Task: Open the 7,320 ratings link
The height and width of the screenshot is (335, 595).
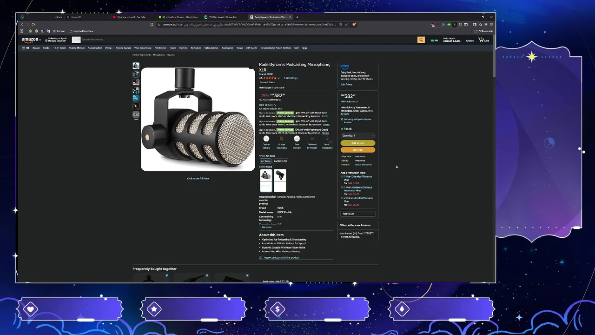Action: (x=290, y=78)
